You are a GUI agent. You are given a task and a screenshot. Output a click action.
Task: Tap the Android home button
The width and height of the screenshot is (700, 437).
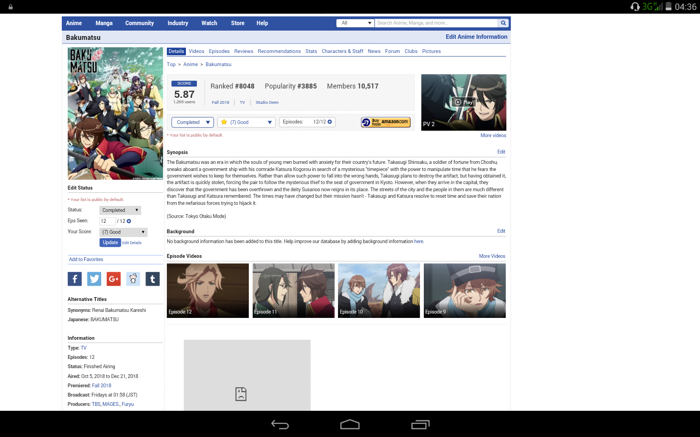pyautogui.click(x=349, y=424)
